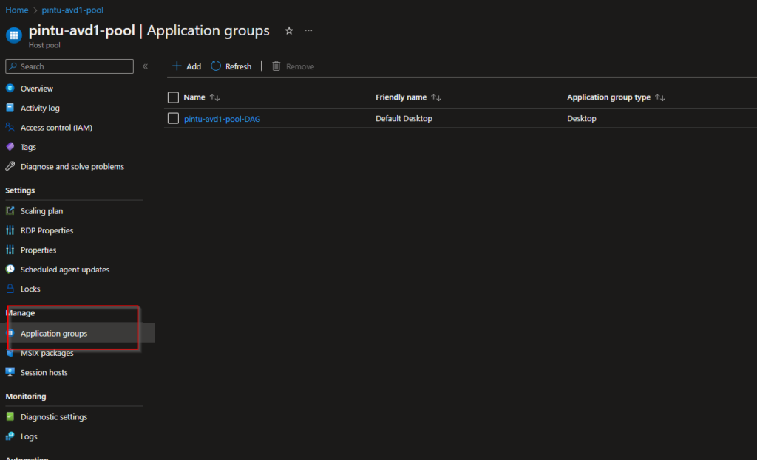757x460 pixels.
Task: Select Application groups under Manage
Action: pyautogui.click(x=54, y=334)
